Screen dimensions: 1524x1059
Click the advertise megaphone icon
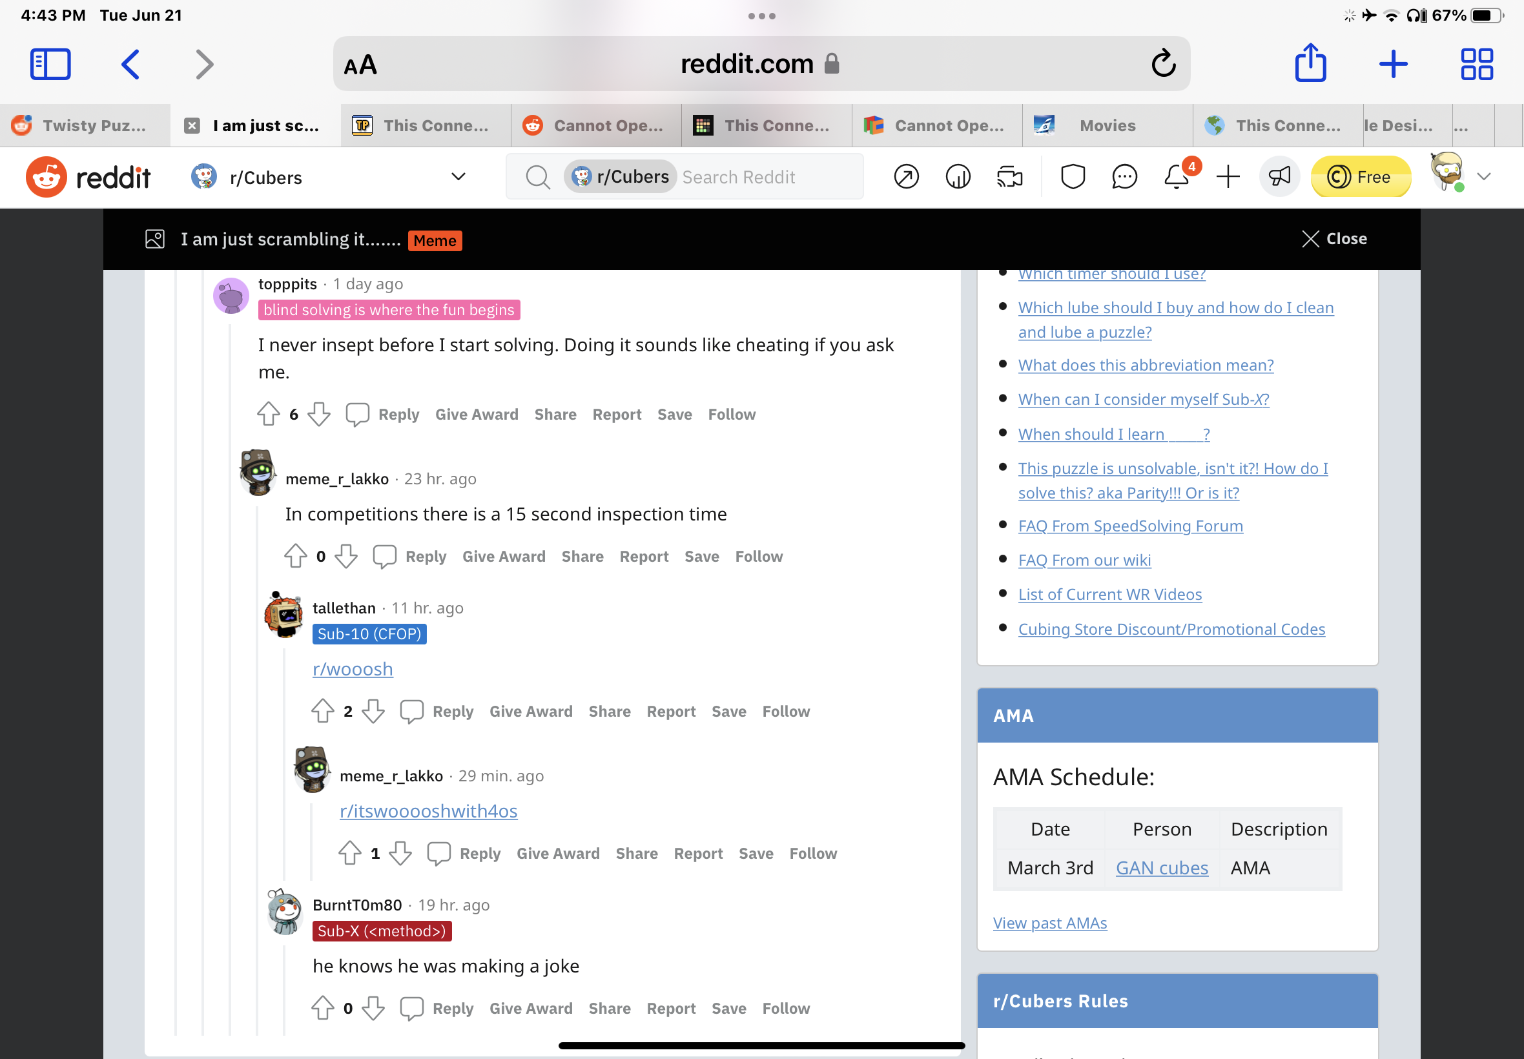[x=1279, y=177]
